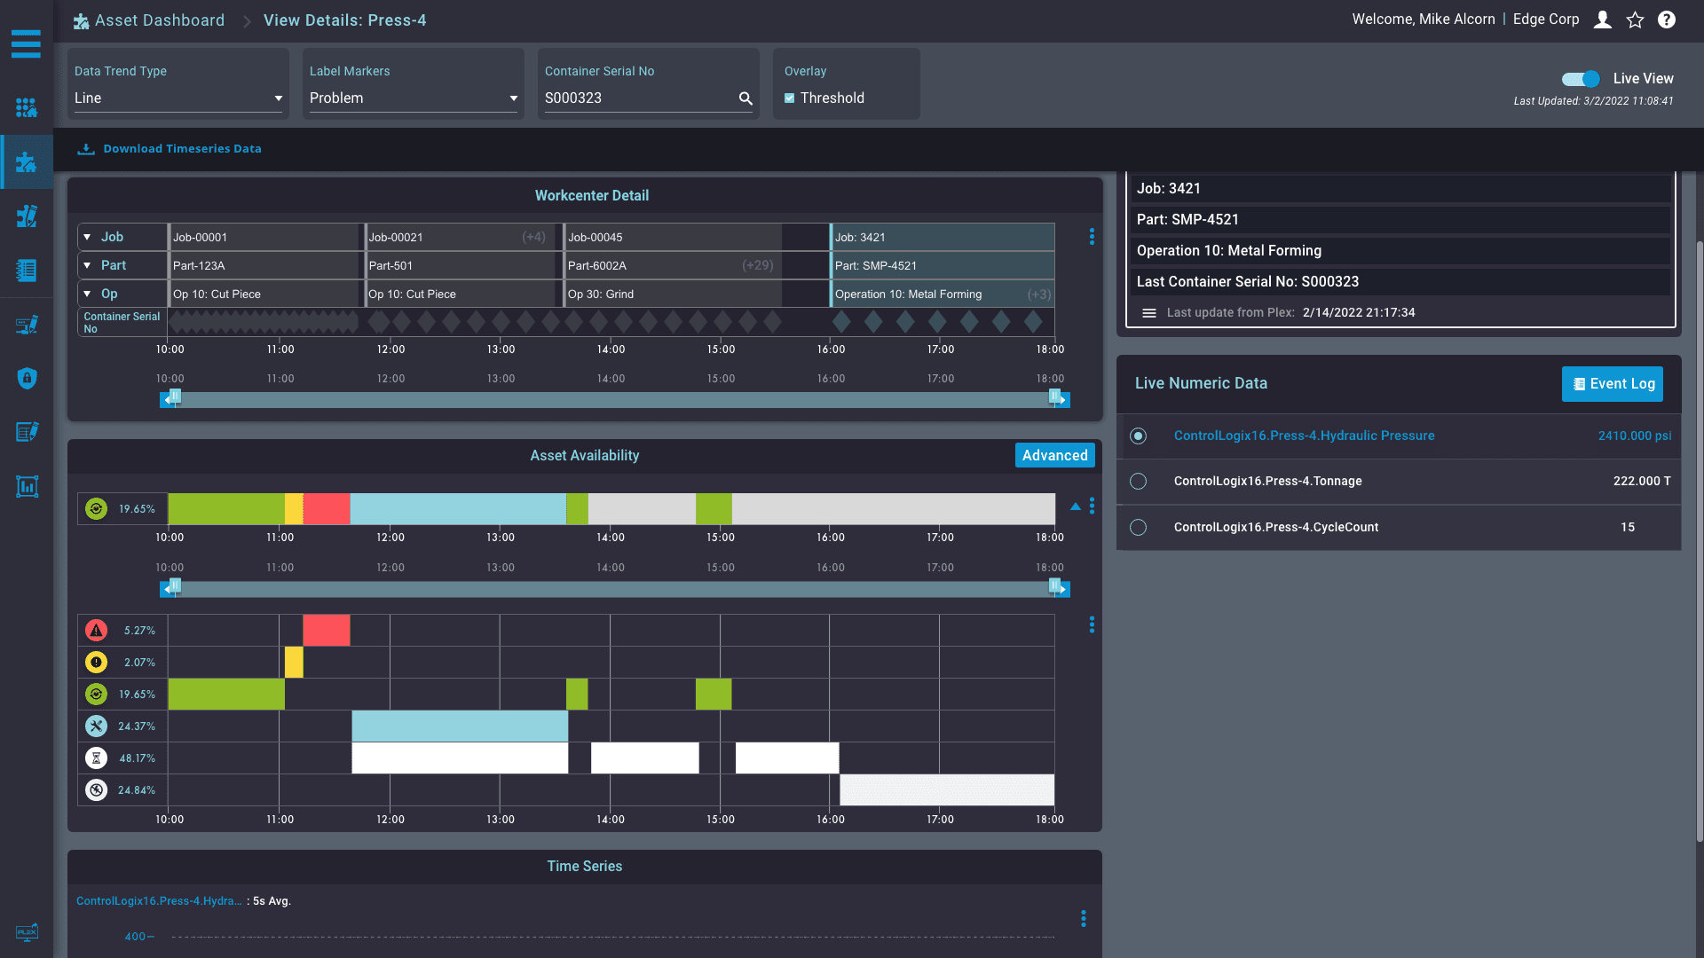This screenshot has height=958, width=1704.
Task: Select the chart report icon at sidebar bottom
Action: pos(27,486)
